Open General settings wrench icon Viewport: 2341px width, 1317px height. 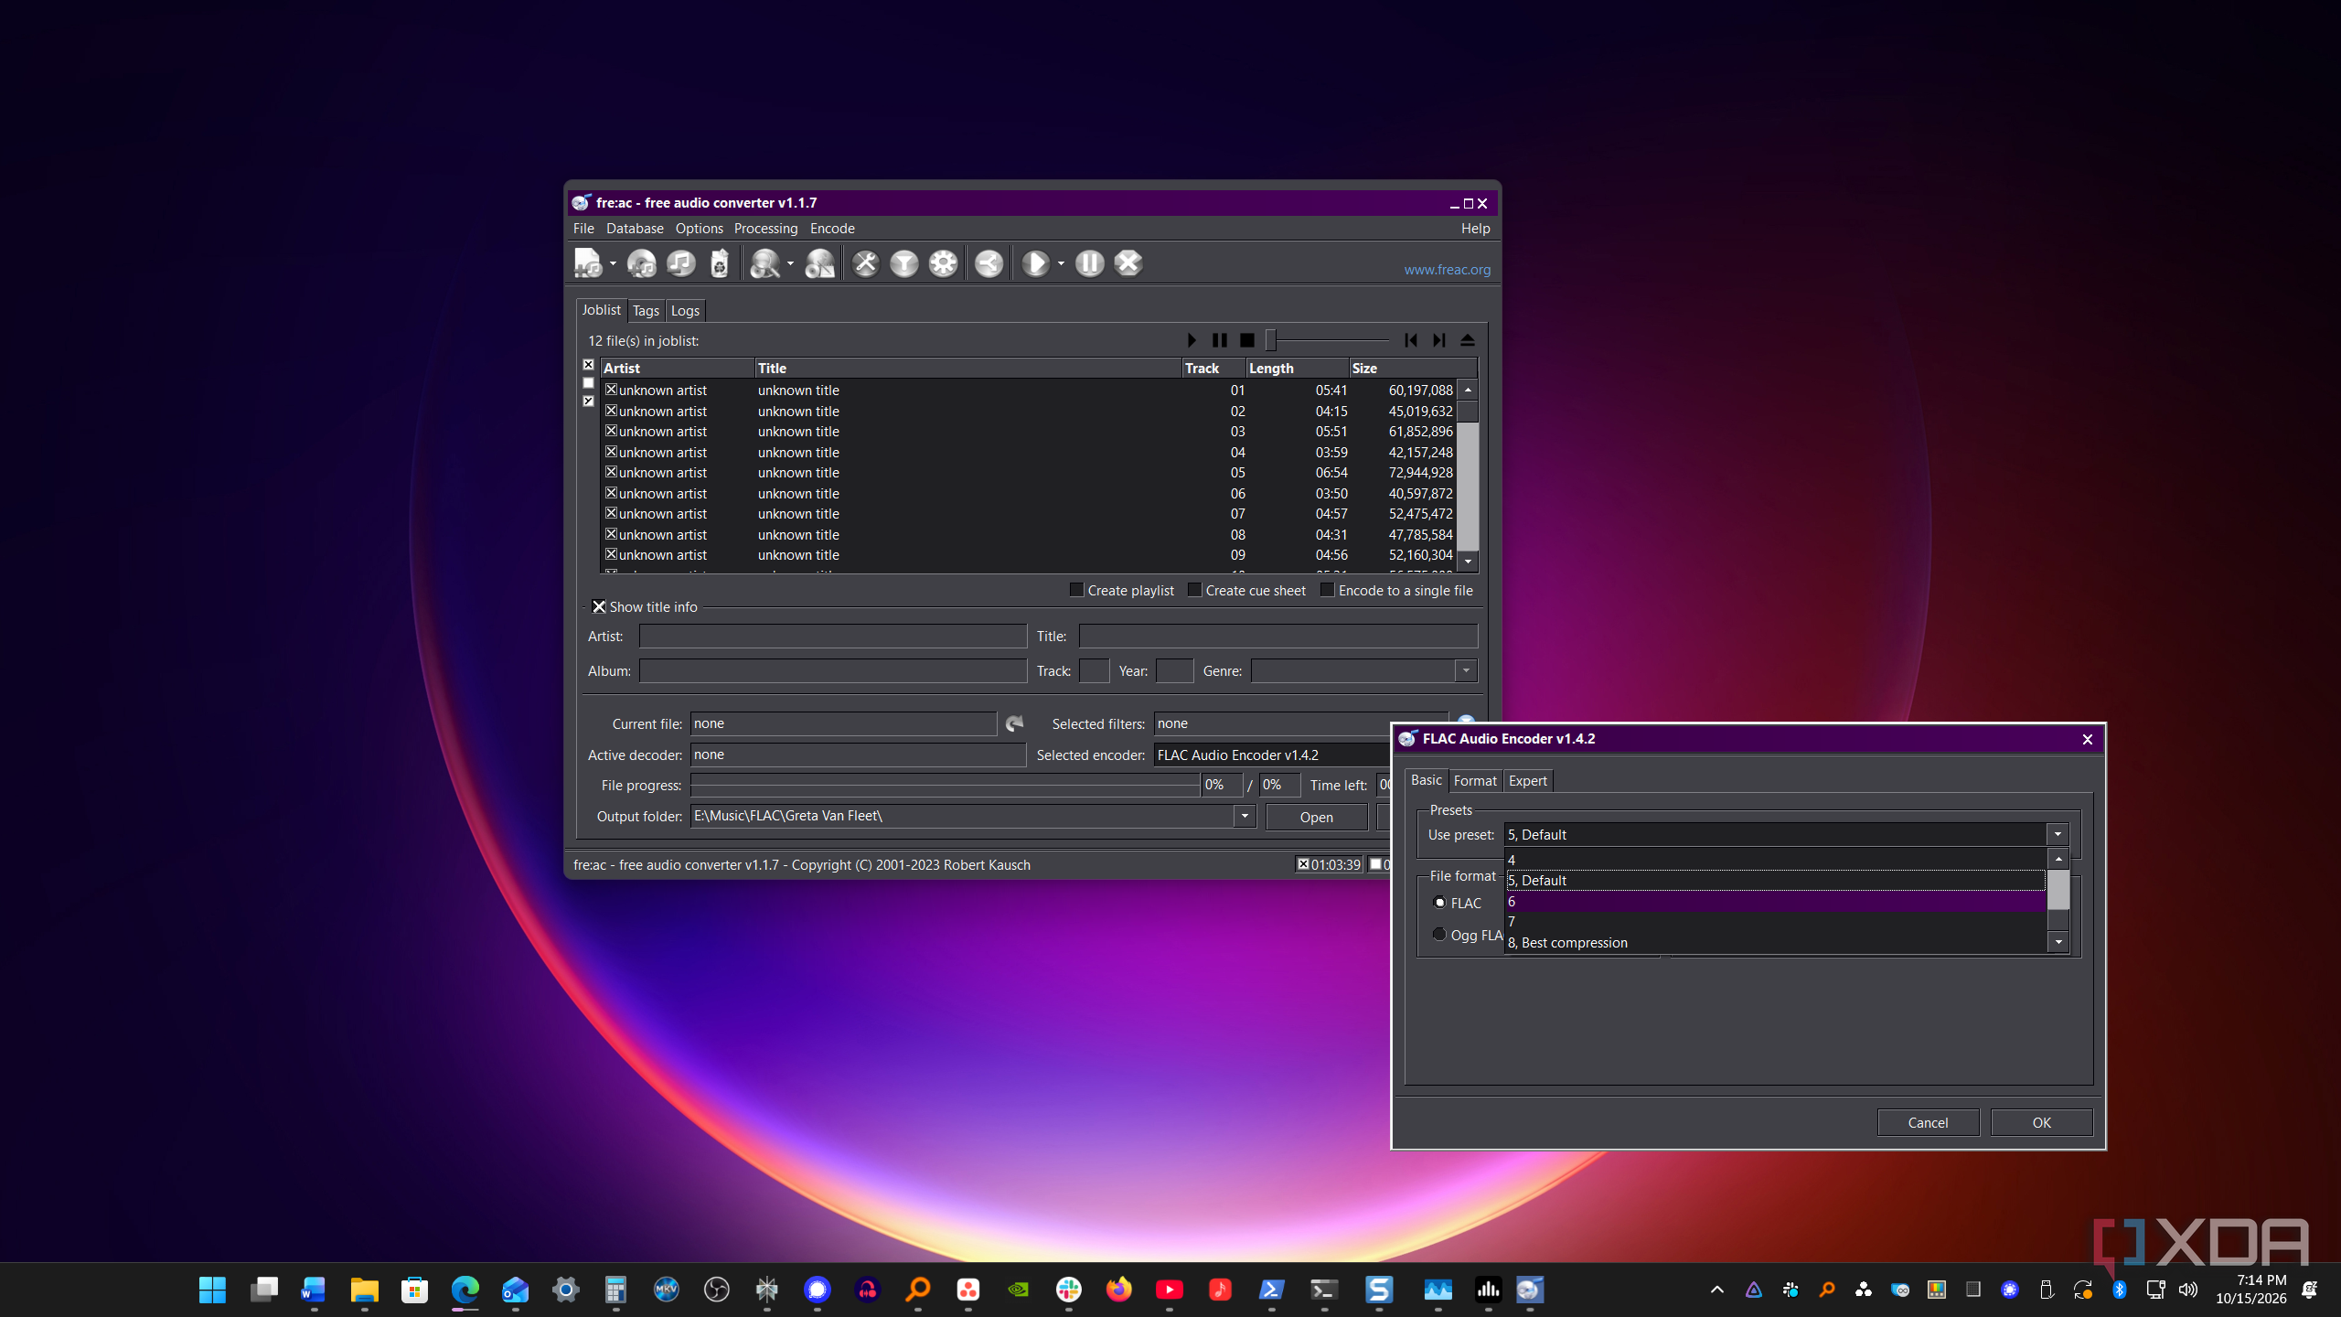865,263
